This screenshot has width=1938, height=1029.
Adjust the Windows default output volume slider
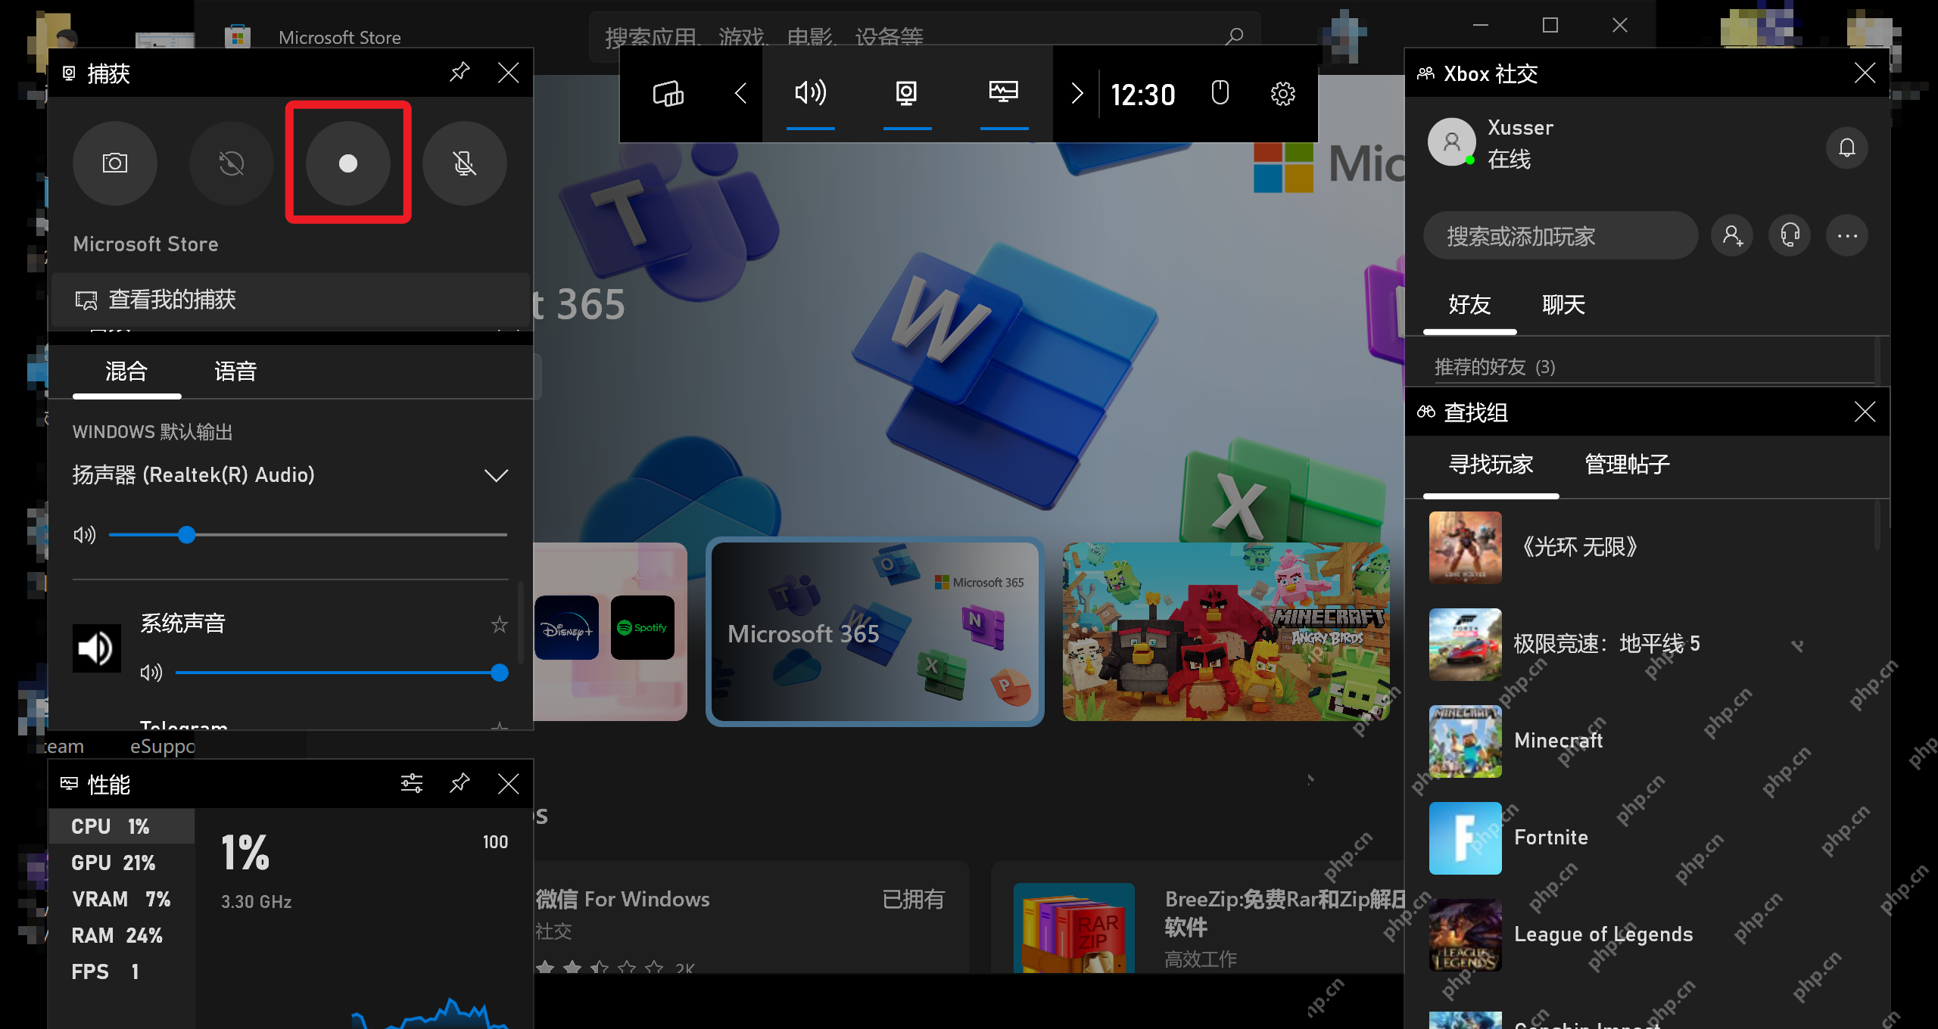[x=308, y=535]
